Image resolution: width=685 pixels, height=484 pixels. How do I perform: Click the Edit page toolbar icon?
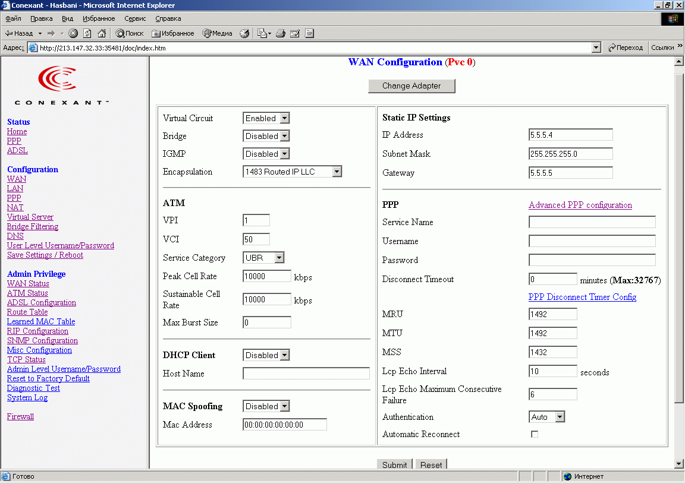point(295,33)
